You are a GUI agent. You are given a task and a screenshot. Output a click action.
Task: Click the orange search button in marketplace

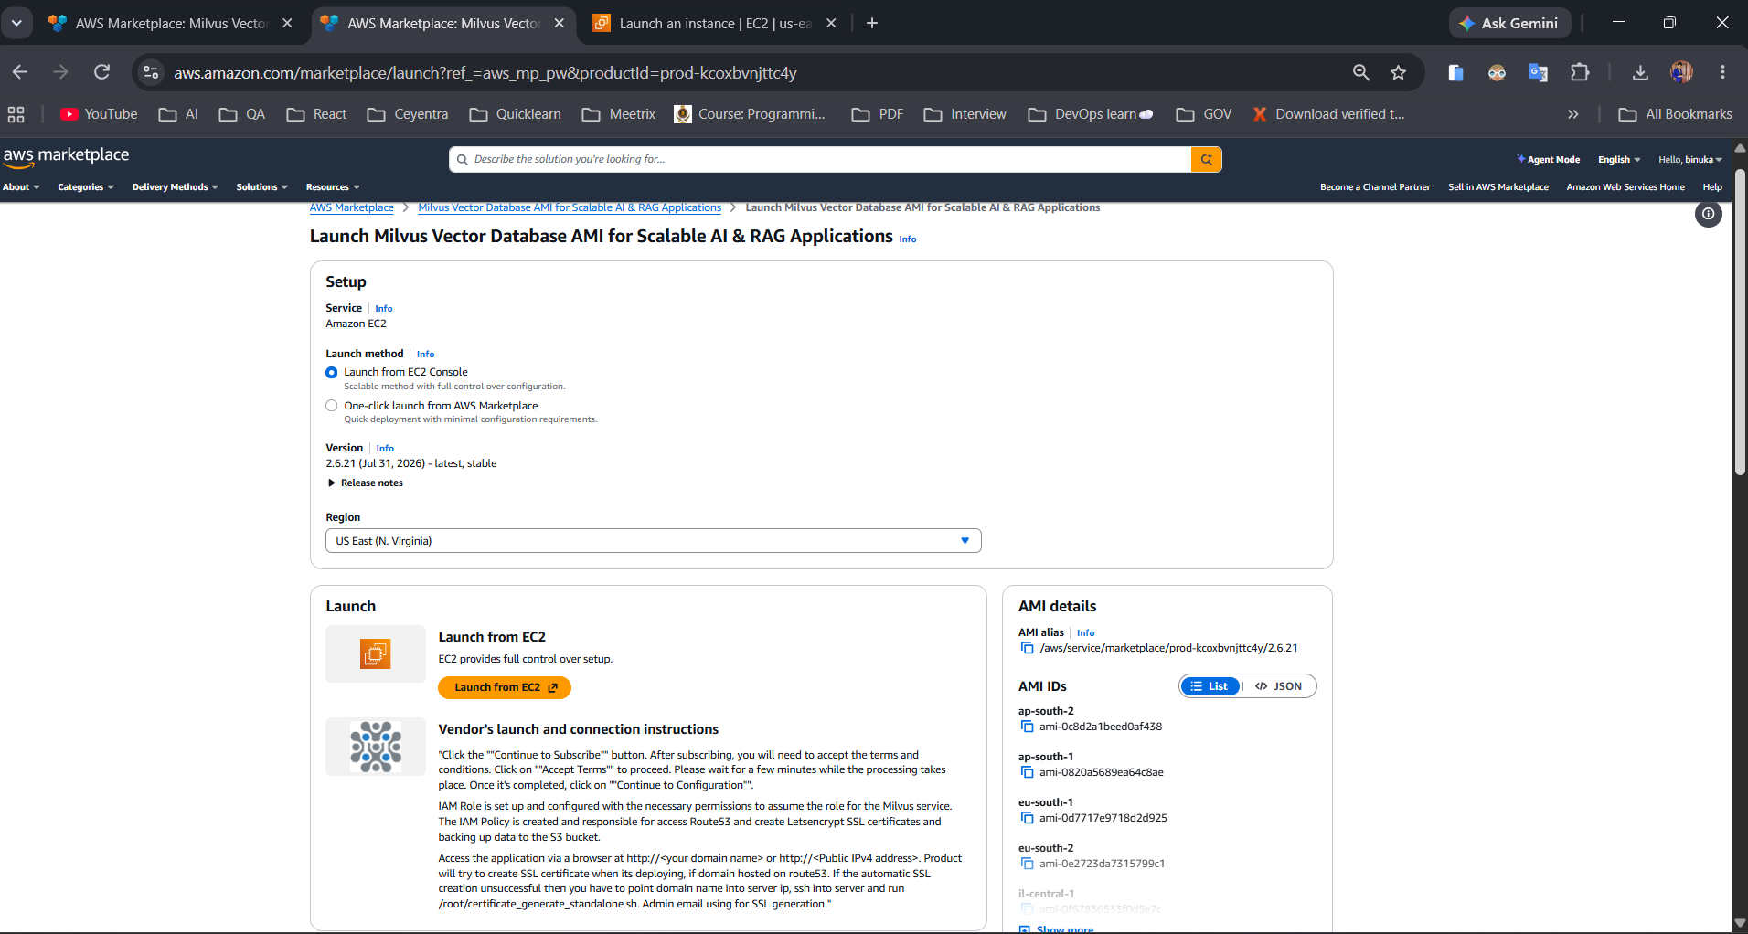pos(1206,159)
